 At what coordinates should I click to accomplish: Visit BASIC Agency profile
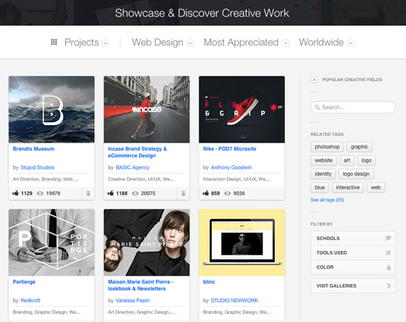click(x=133, y=167)
